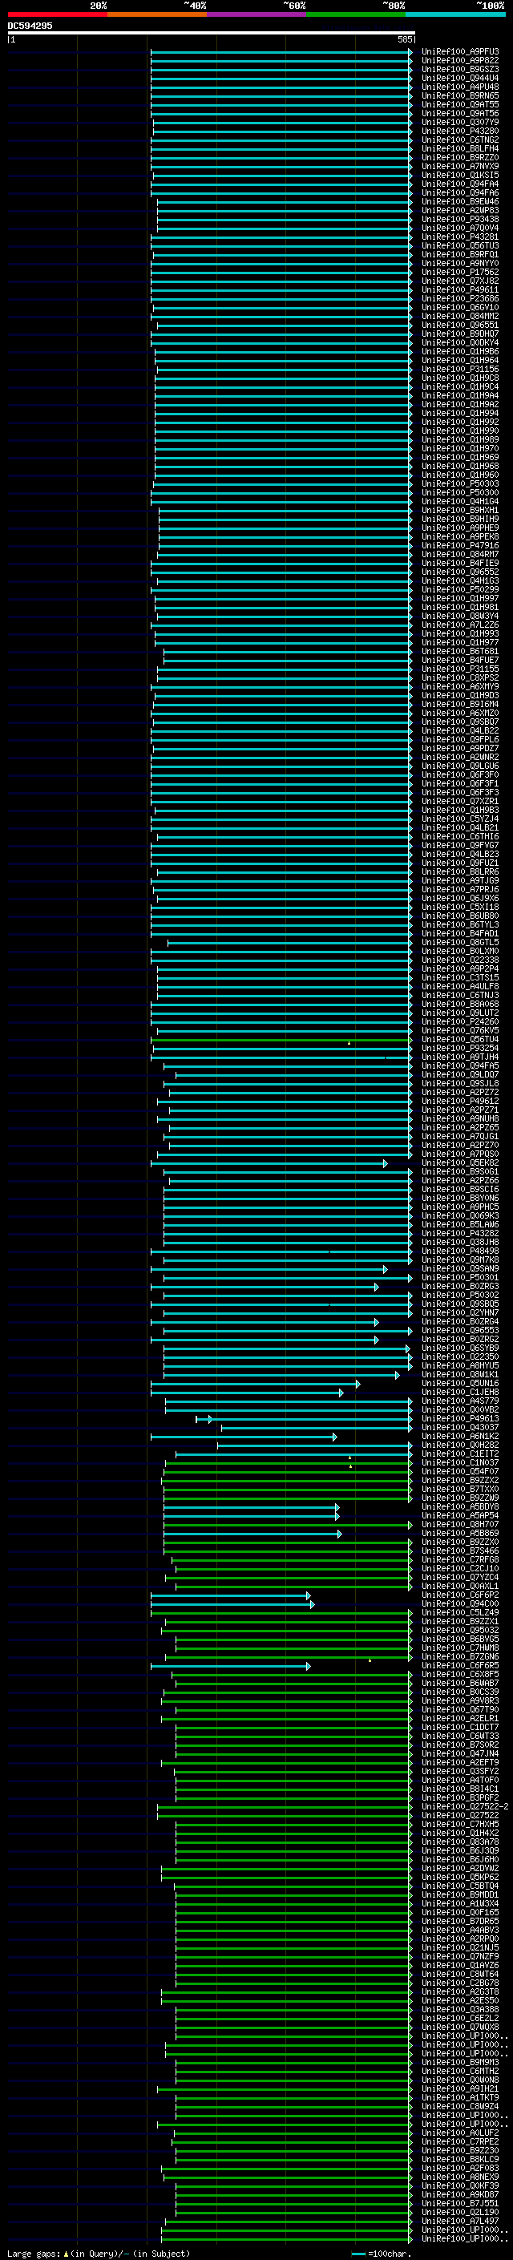Open hit UniRef100_A9P822

(x=460, y=61)
